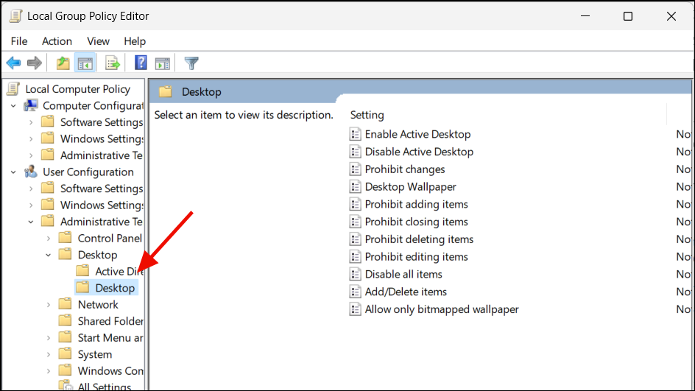The height and width of the screenshot is (391, 695).
Task: Click the User Configuration user icon
Action: coord(31,172)
